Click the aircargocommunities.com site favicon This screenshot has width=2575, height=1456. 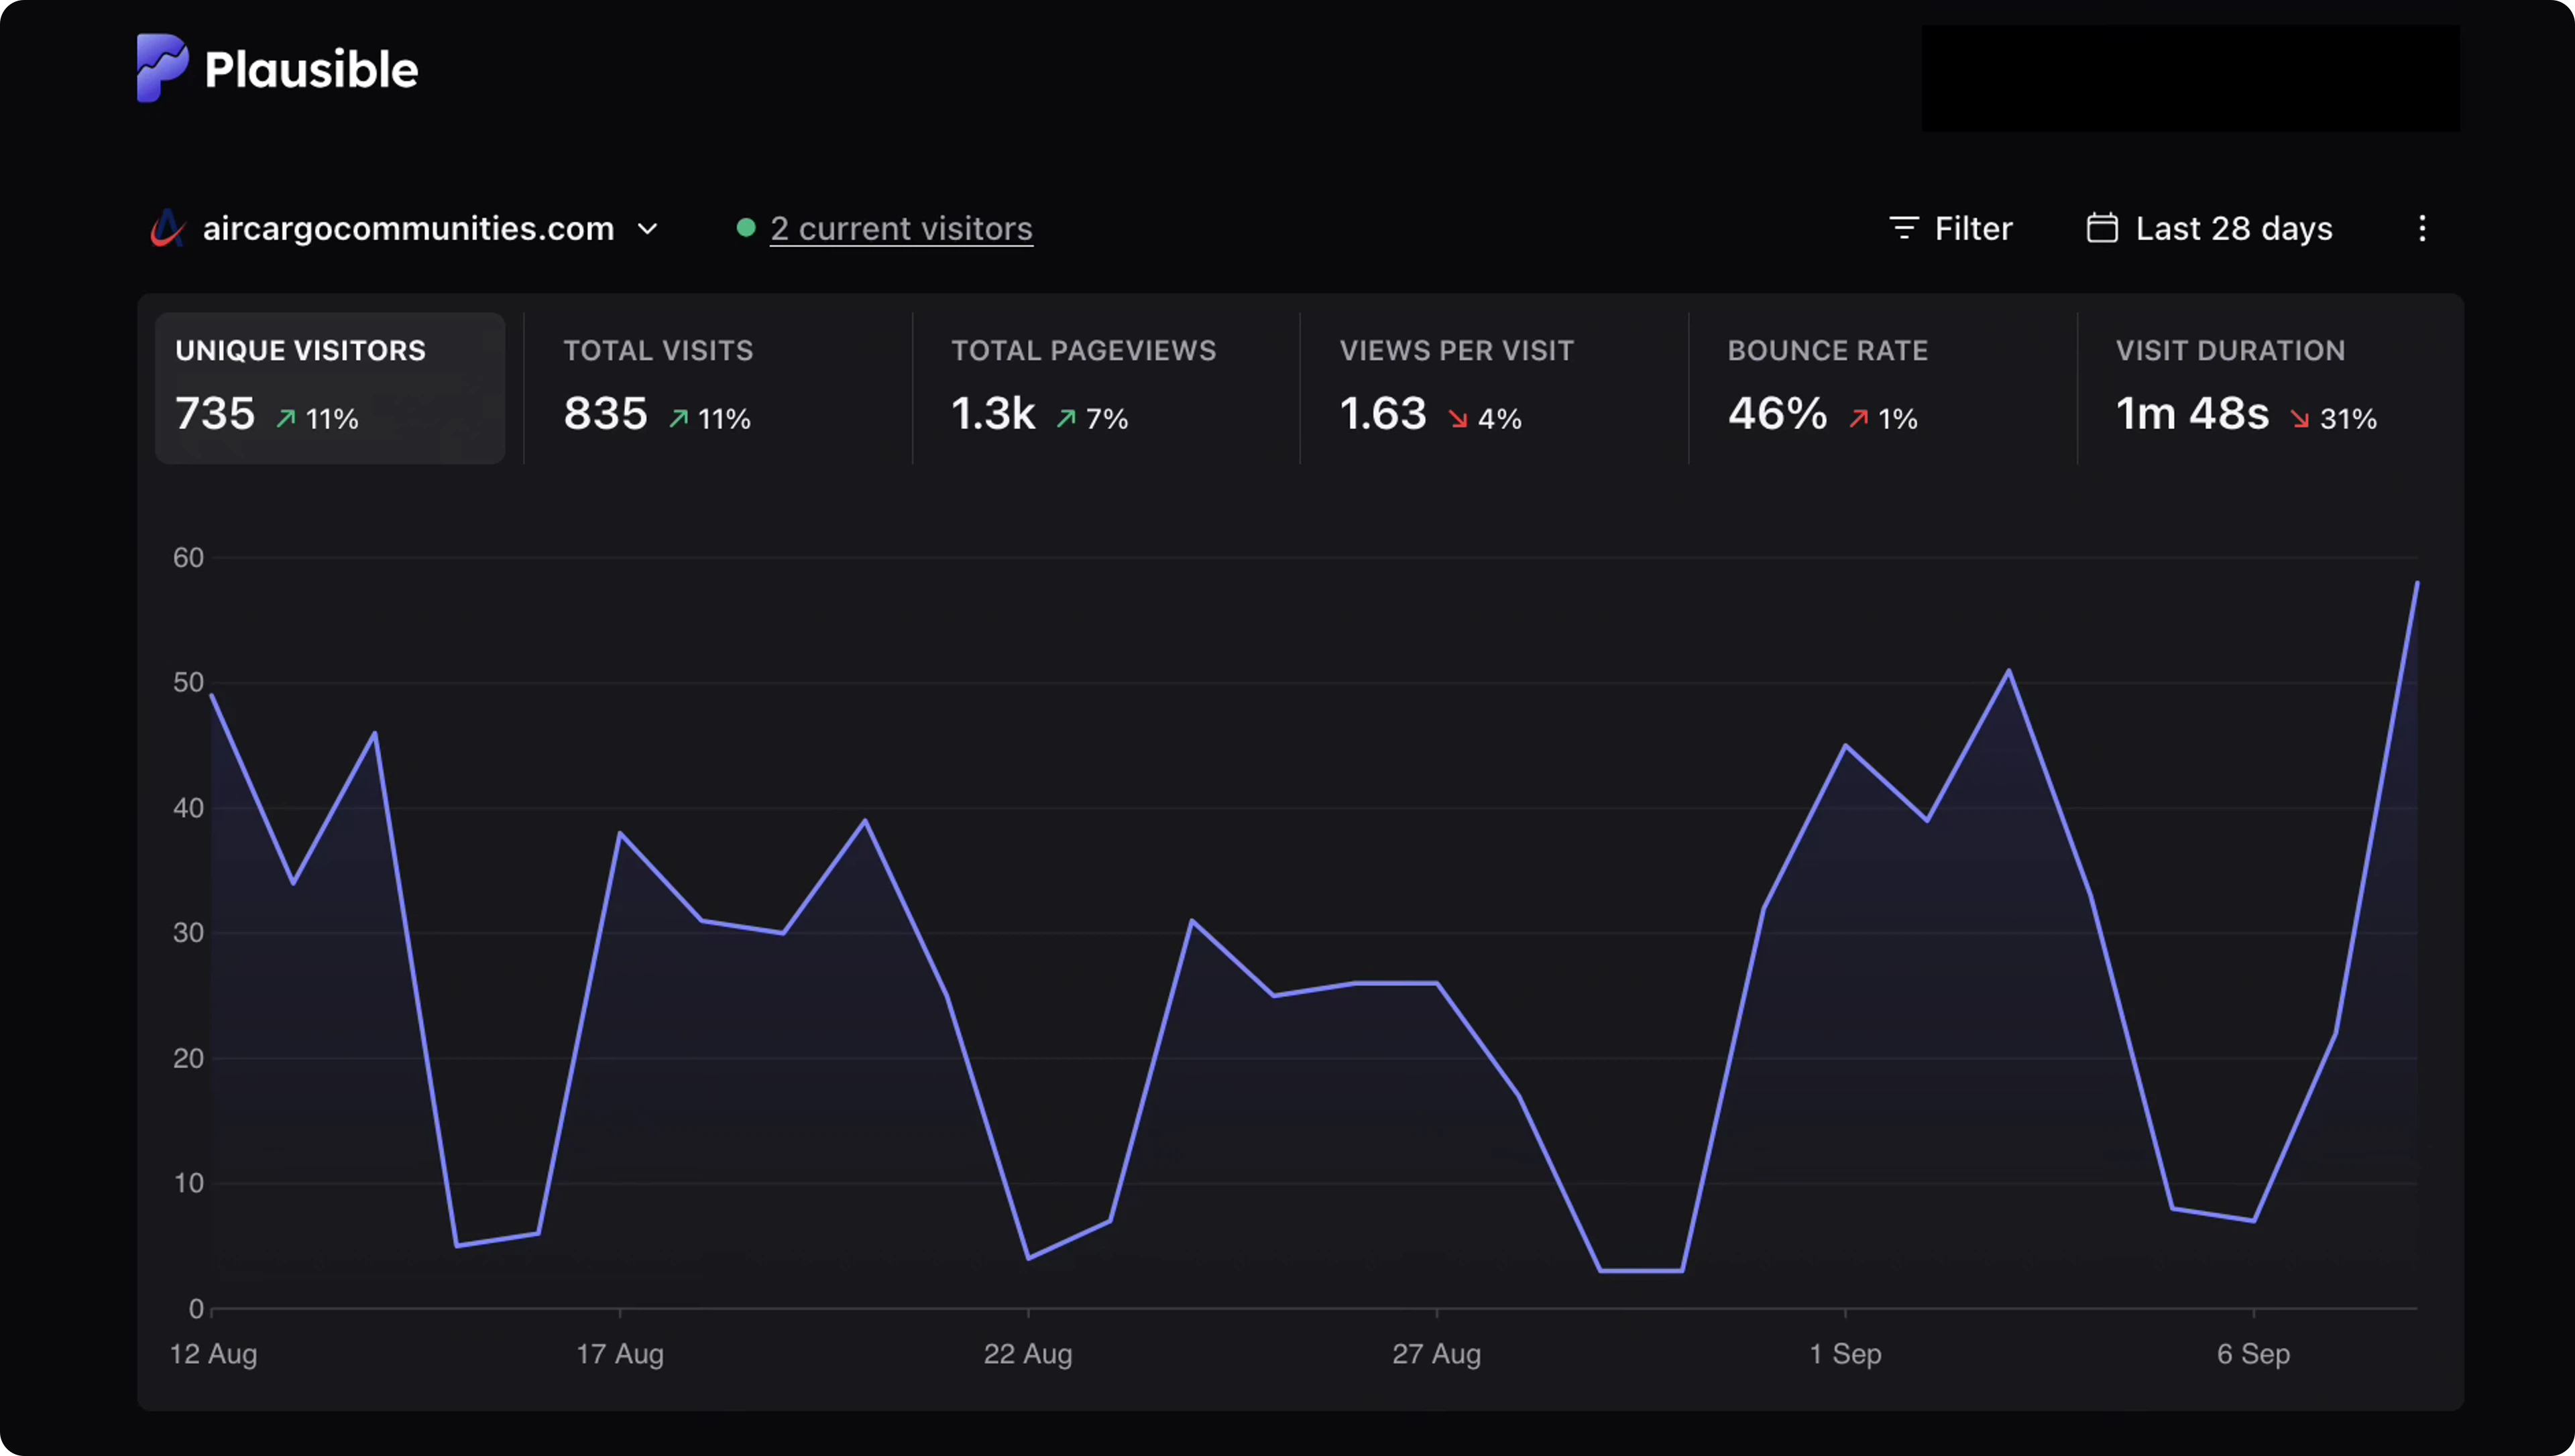click(167, 228)
